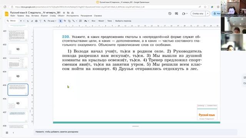Search menus in the Меню box
Viewport: 246px width, 138px height.
pos(12,21)
